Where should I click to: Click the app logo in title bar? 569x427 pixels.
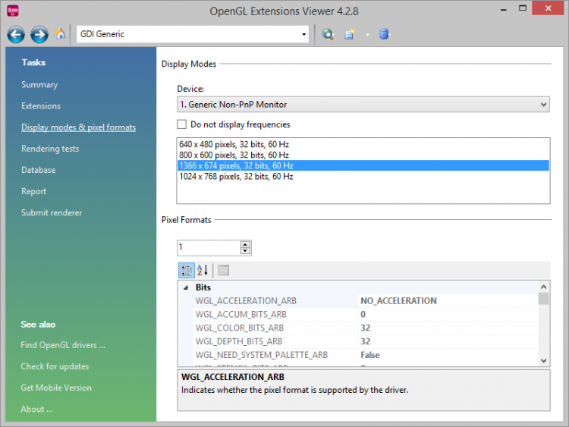13,11
